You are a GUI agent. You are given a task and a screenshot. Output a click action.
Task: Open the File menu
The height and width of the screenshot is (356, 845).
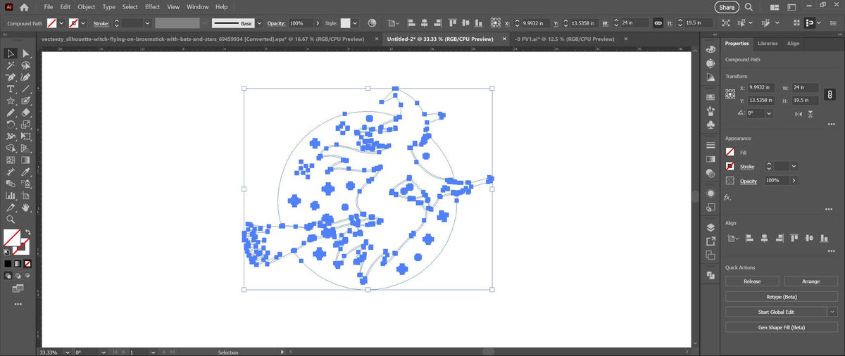48,7
